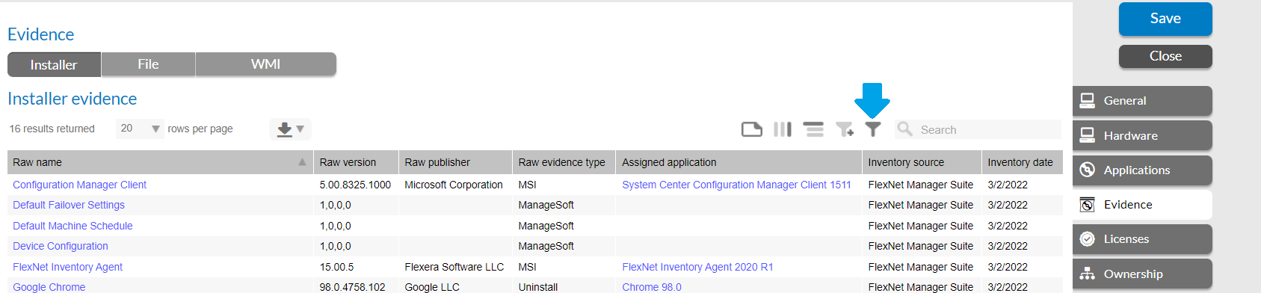Click the Hardware monitor icon
Screen dimensions: 1261x293
click(x=1088, y=135)
